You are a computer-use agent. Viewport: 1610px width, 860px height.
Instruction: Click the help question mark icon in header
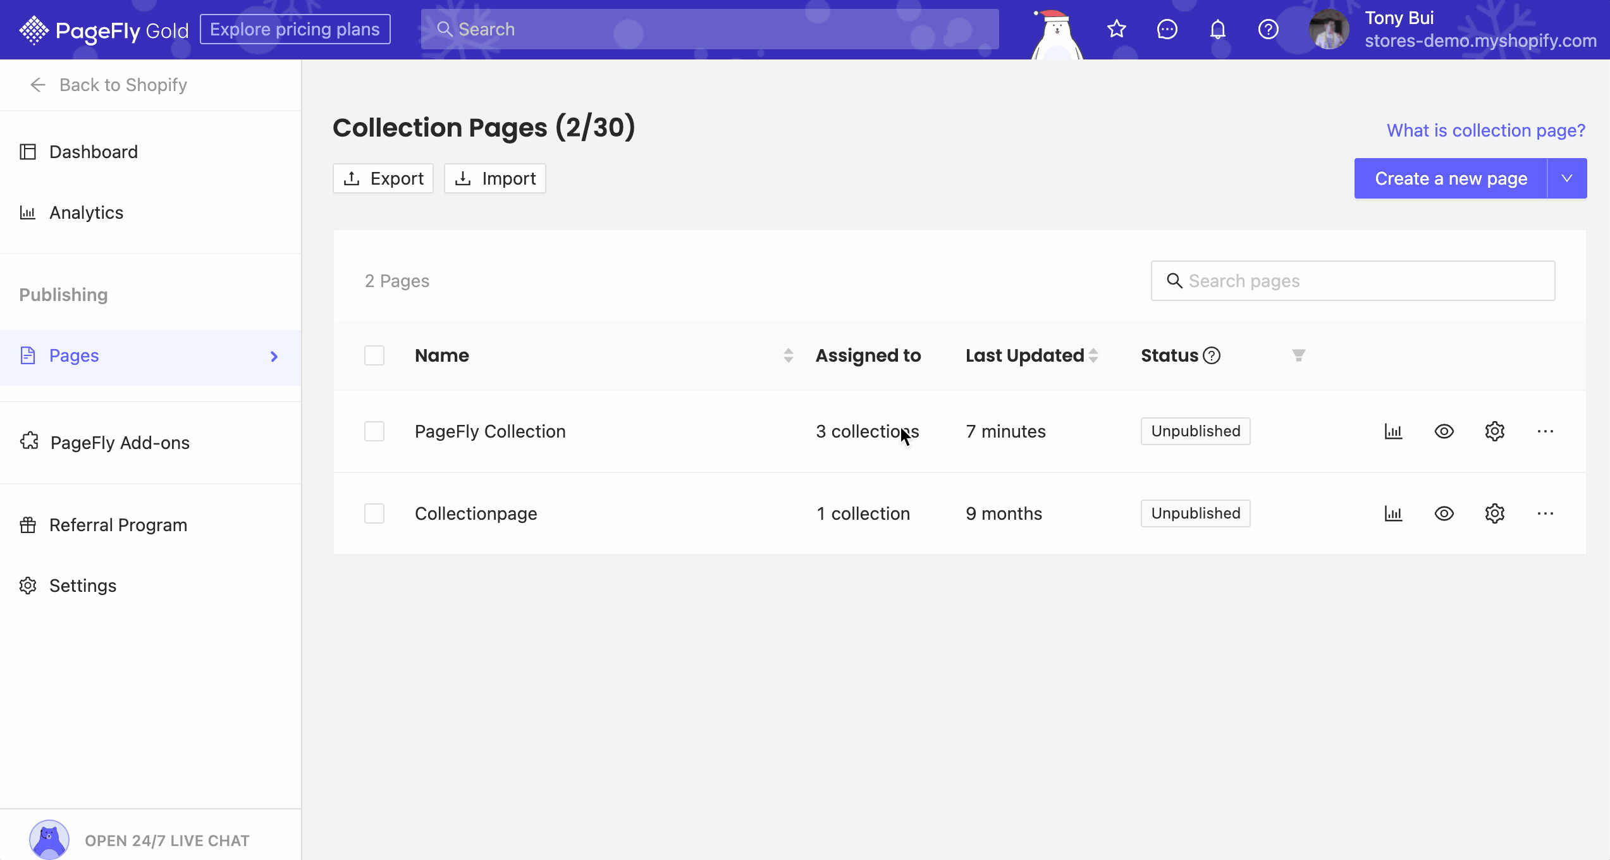(1269, 29)
